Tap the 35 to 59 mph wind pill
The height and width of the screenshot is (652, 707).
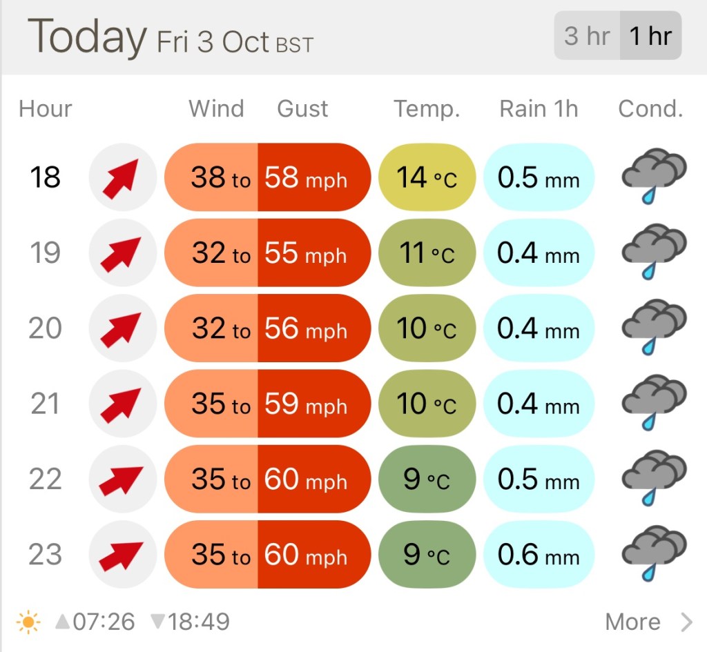click(x=268, y=404)
